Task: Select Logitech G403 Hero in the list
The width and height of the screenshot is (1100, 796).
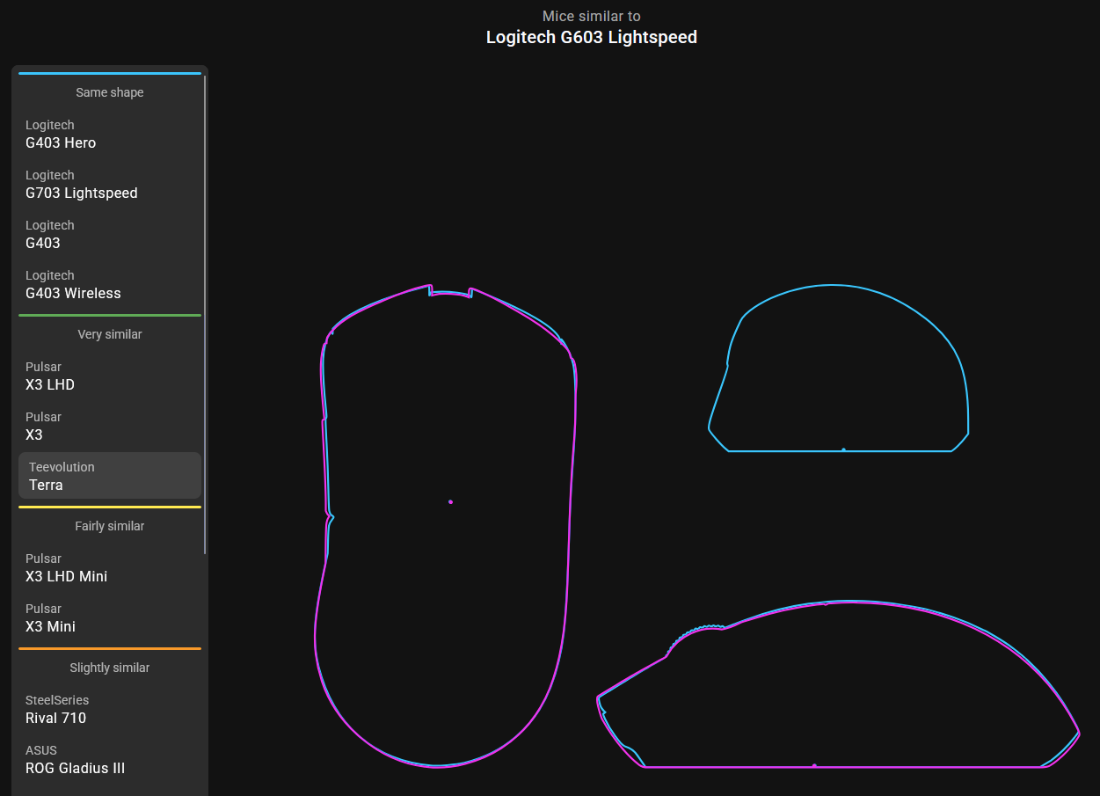Action: tap(110, 135)
